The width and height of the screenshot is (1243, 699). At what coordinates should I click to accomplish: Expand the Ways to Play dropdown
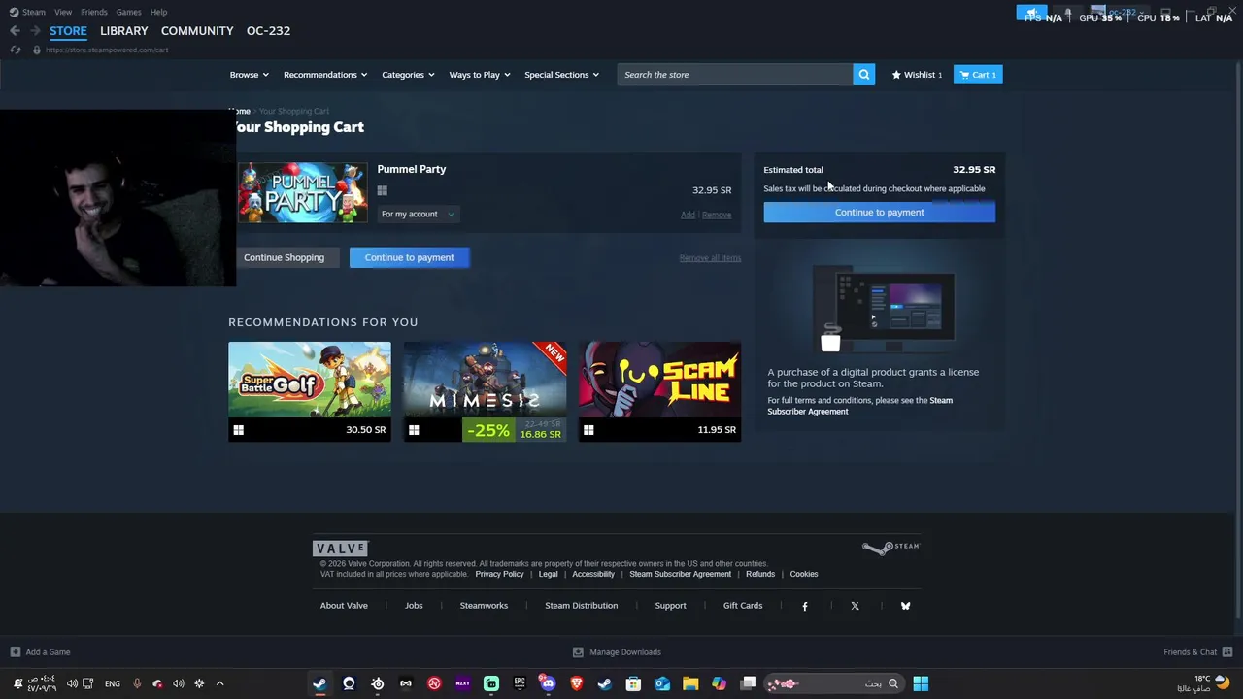(480, 75)
